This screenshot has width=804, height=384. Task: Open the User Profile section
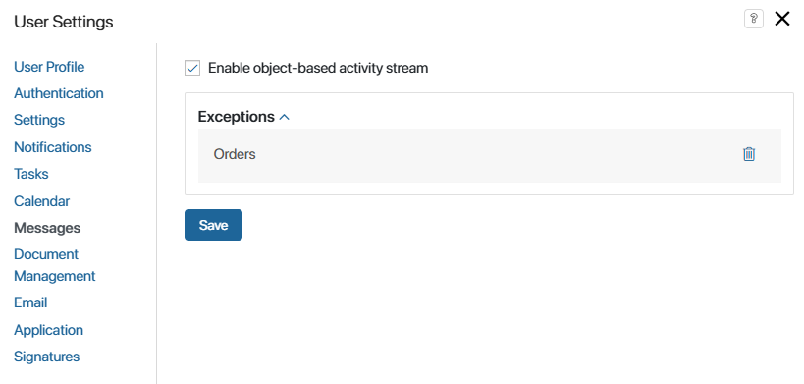tap(49, 67)
